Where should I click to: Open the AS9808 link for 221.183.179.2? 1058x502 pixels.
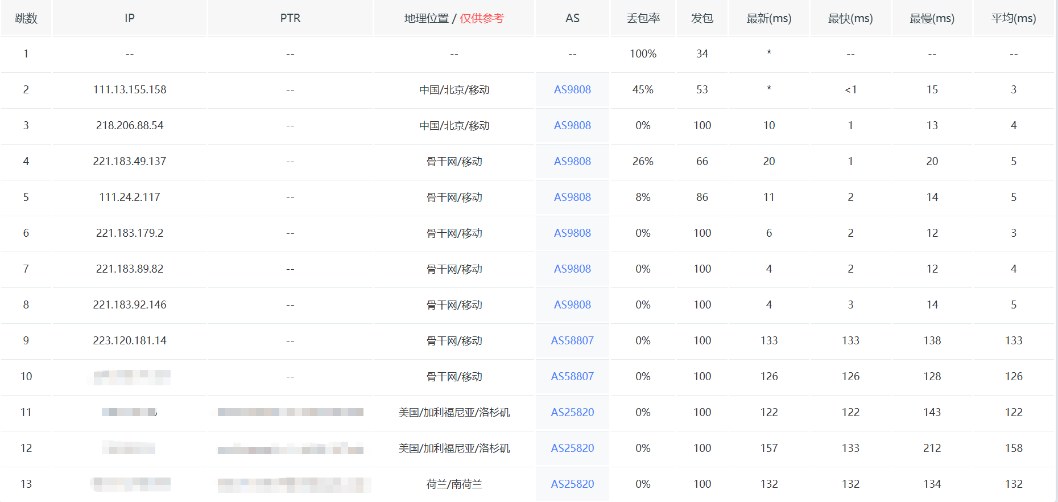click(x=572, y=233)
